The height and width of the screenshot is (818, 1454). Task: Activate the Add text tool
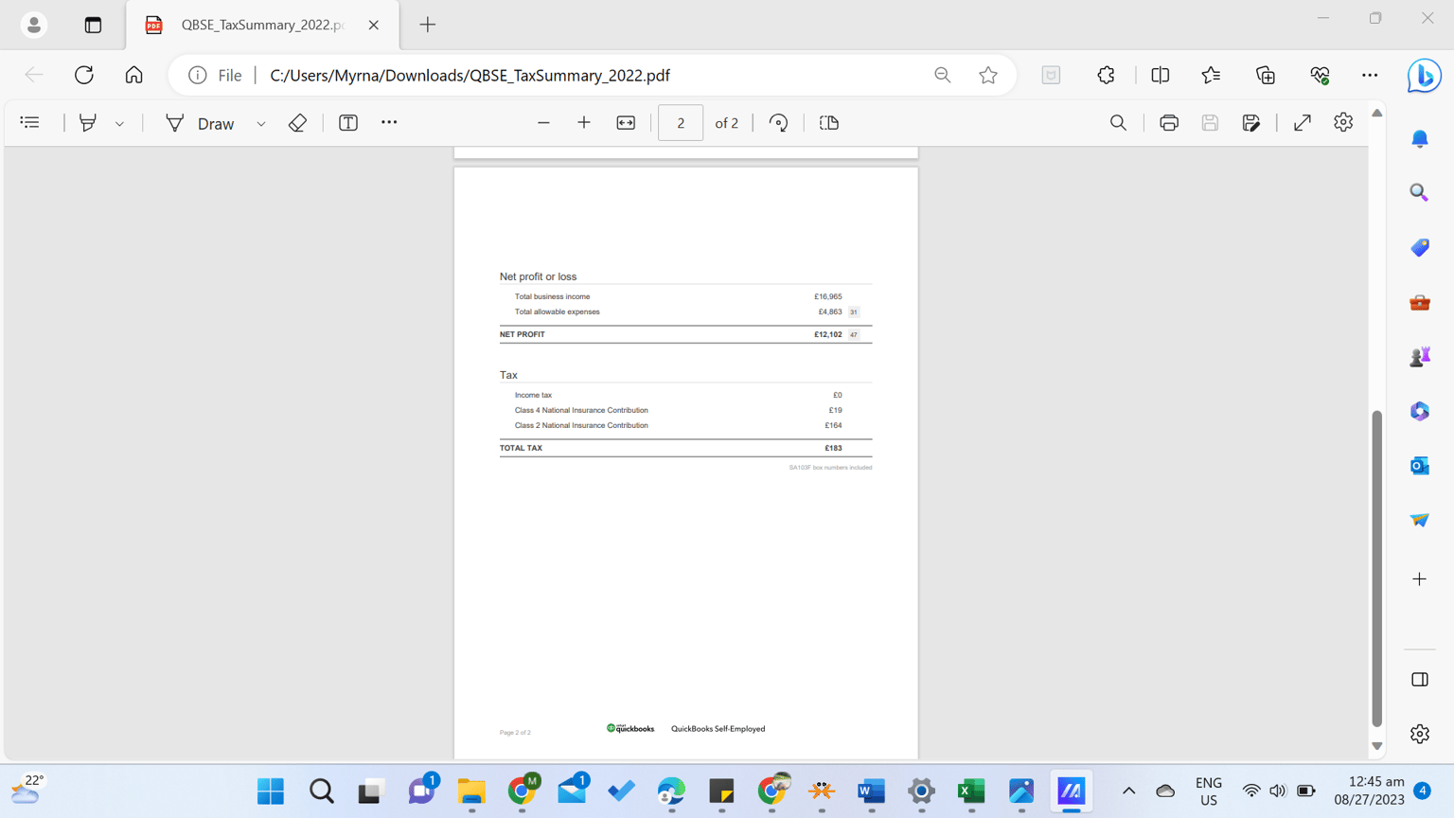(x=348, y=123)
